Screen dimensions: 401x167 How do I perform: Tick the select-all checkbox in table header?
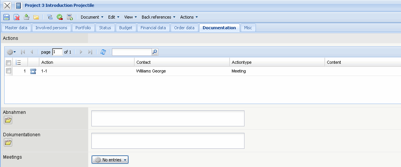point(8,63)
